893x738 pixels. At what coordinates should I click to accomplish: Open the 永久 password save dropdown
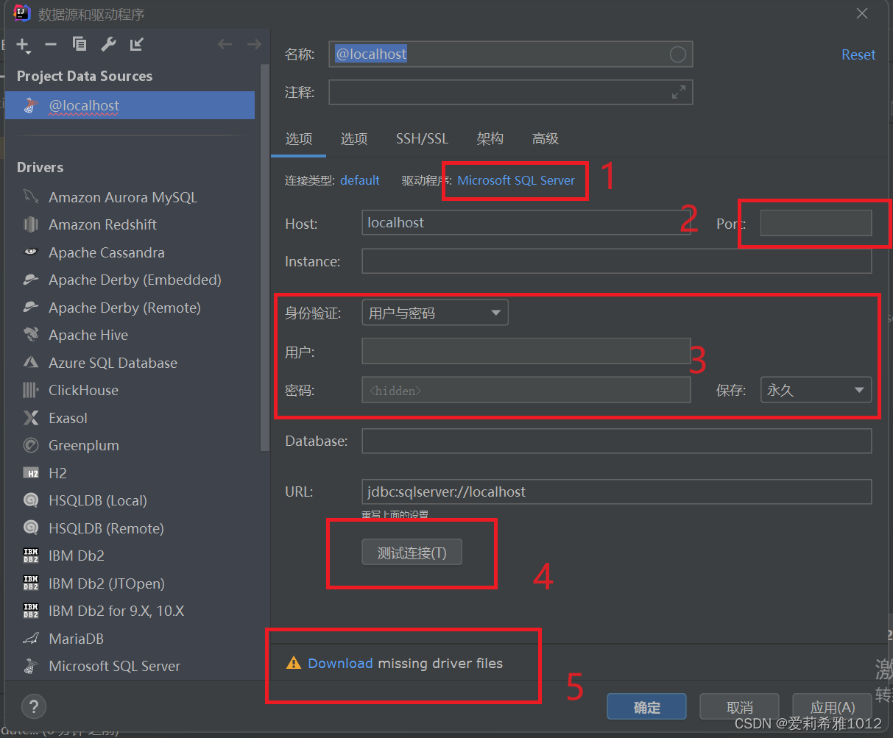(x=815, y=390)
